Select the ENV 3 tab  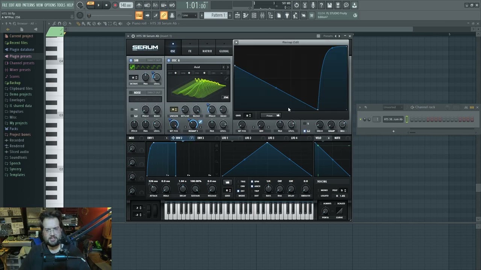point(201,138)
